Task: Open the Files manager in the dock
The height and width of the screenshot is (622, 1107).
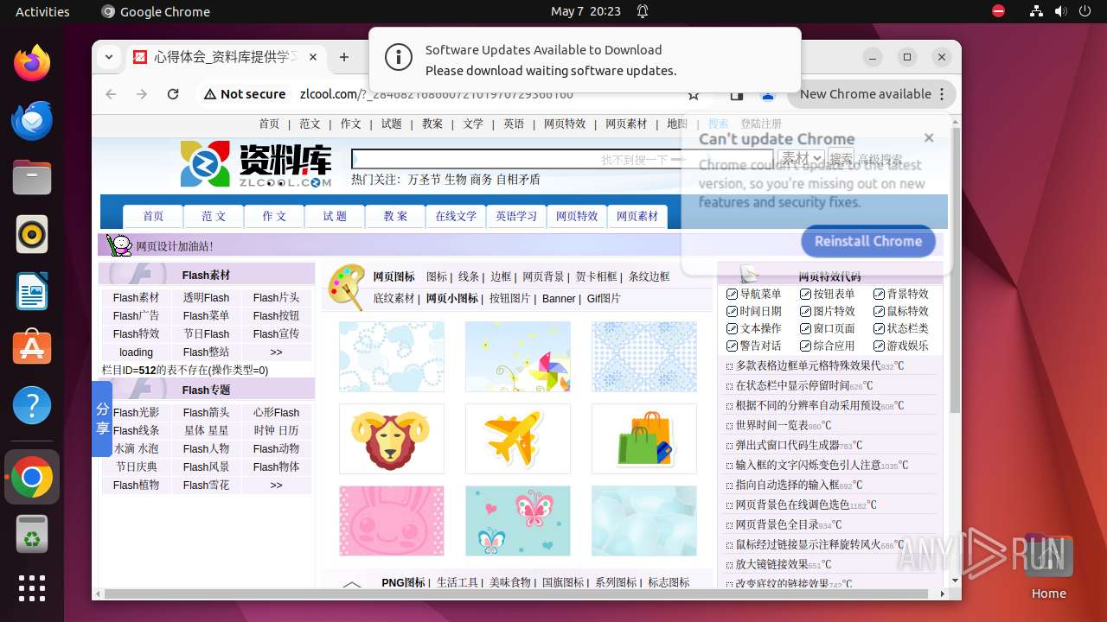Action: [x=32, y=177]
